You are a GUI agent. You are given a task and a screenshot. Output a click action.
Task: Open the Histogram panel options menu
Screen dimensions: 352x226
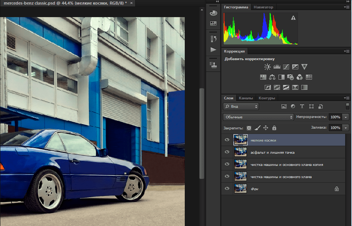point(347,7)
